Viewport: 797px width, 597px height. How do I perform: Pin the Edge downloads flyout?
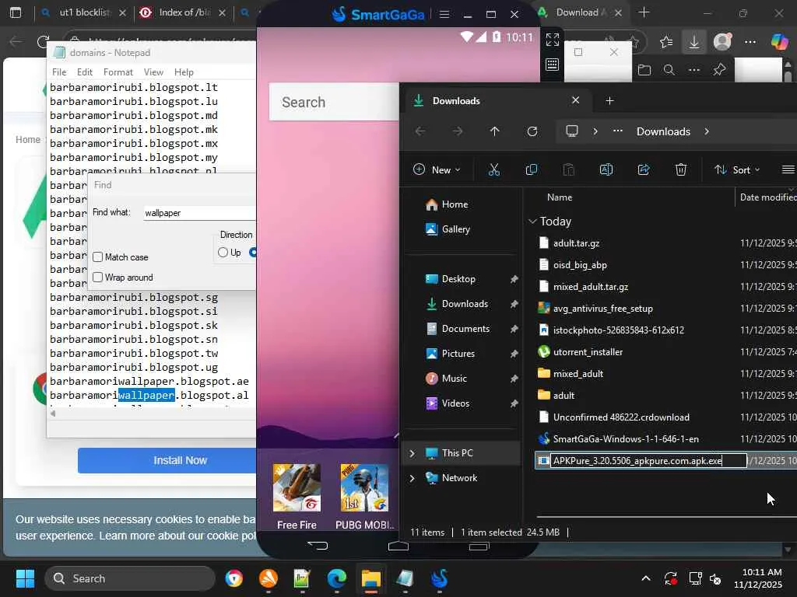719,69
